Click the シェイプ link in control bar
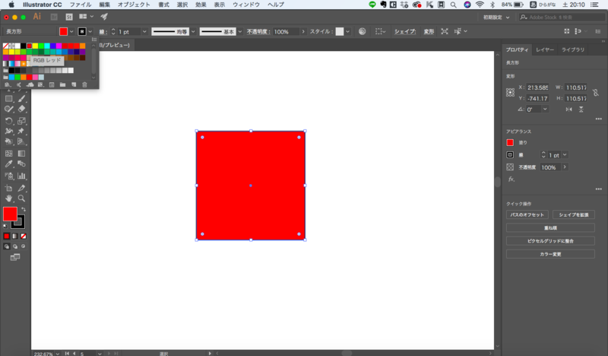Screen dimensions: 608x356 click(405, 31)
